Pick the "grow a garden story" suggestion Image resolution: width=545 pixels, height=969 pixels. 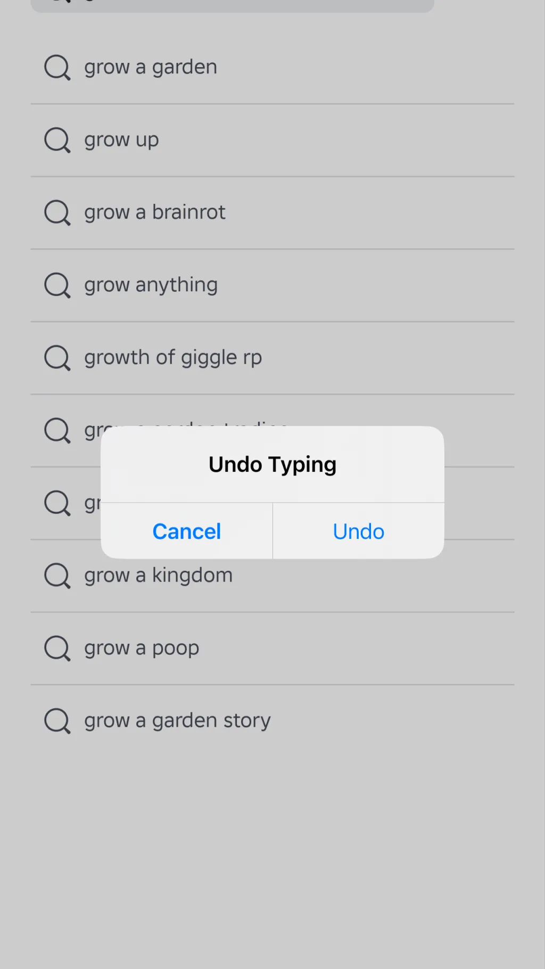coord(177,721)
